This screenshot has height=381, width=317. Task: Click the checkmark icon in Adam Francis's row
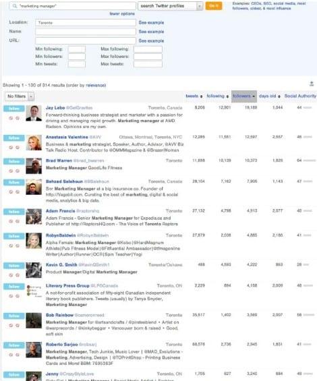click(11, 221)
